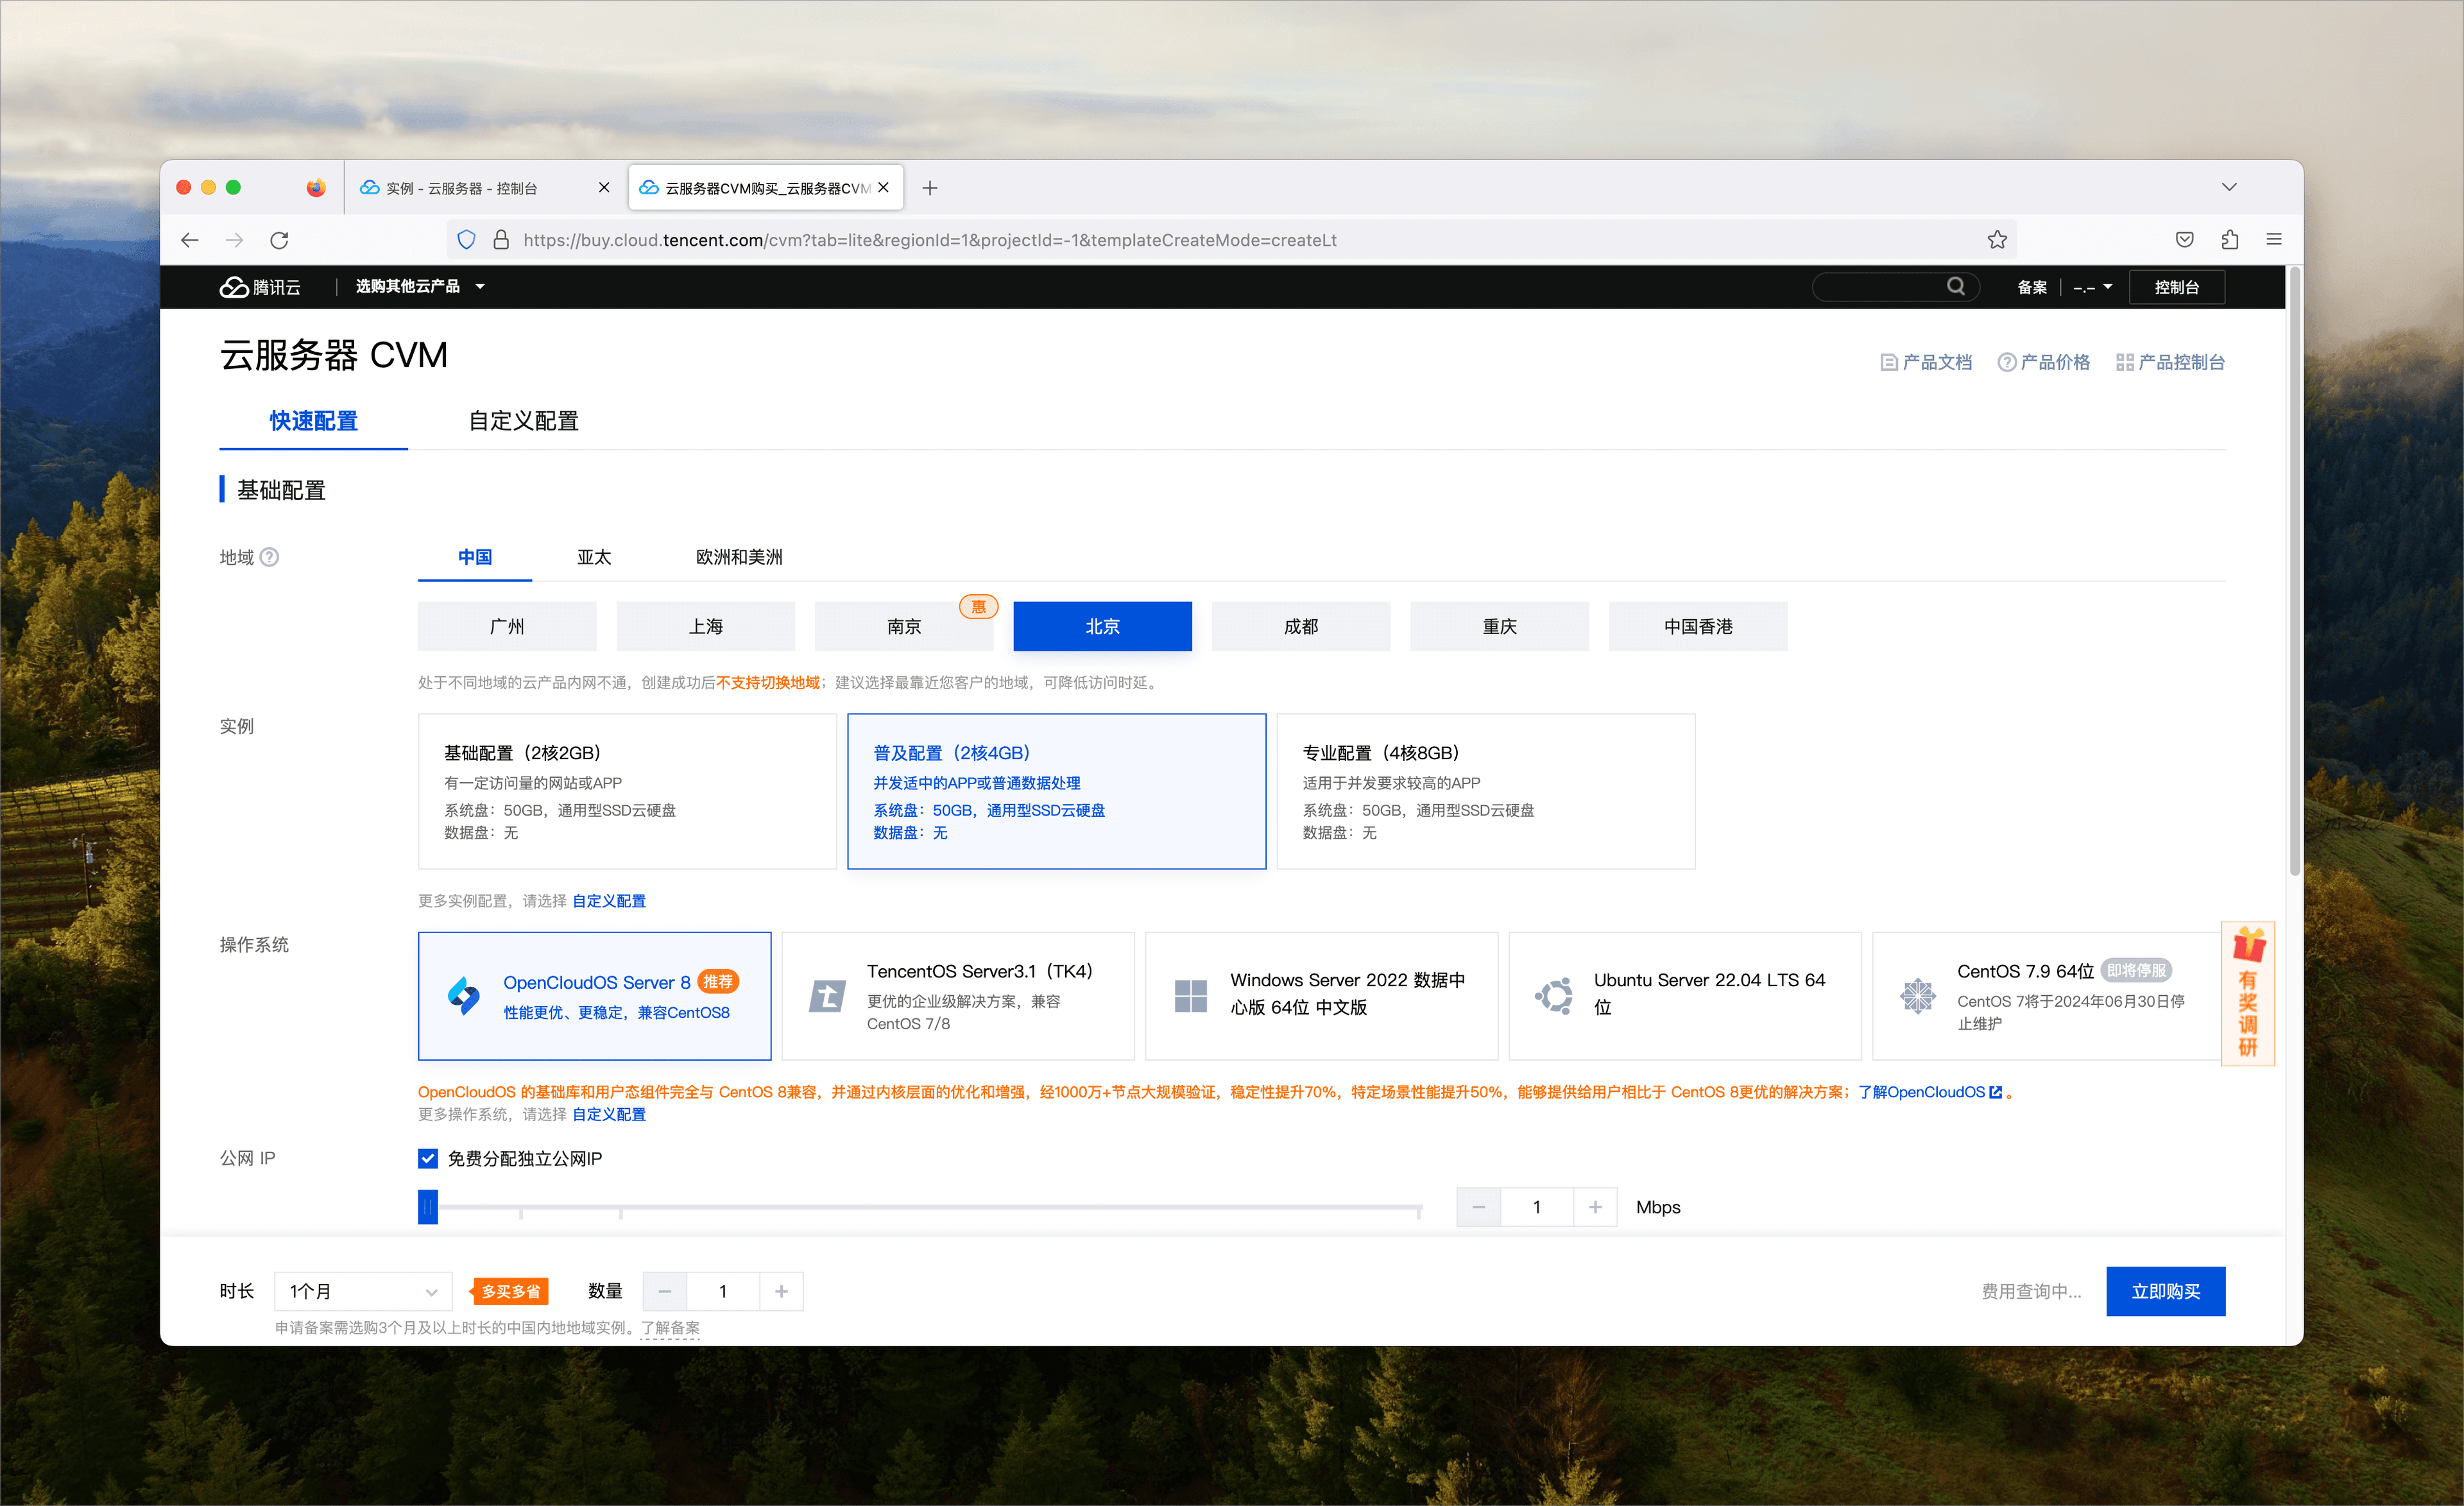Uncheck the 免费分配独立公网IP checkbox

click(x=428, y=1158)
